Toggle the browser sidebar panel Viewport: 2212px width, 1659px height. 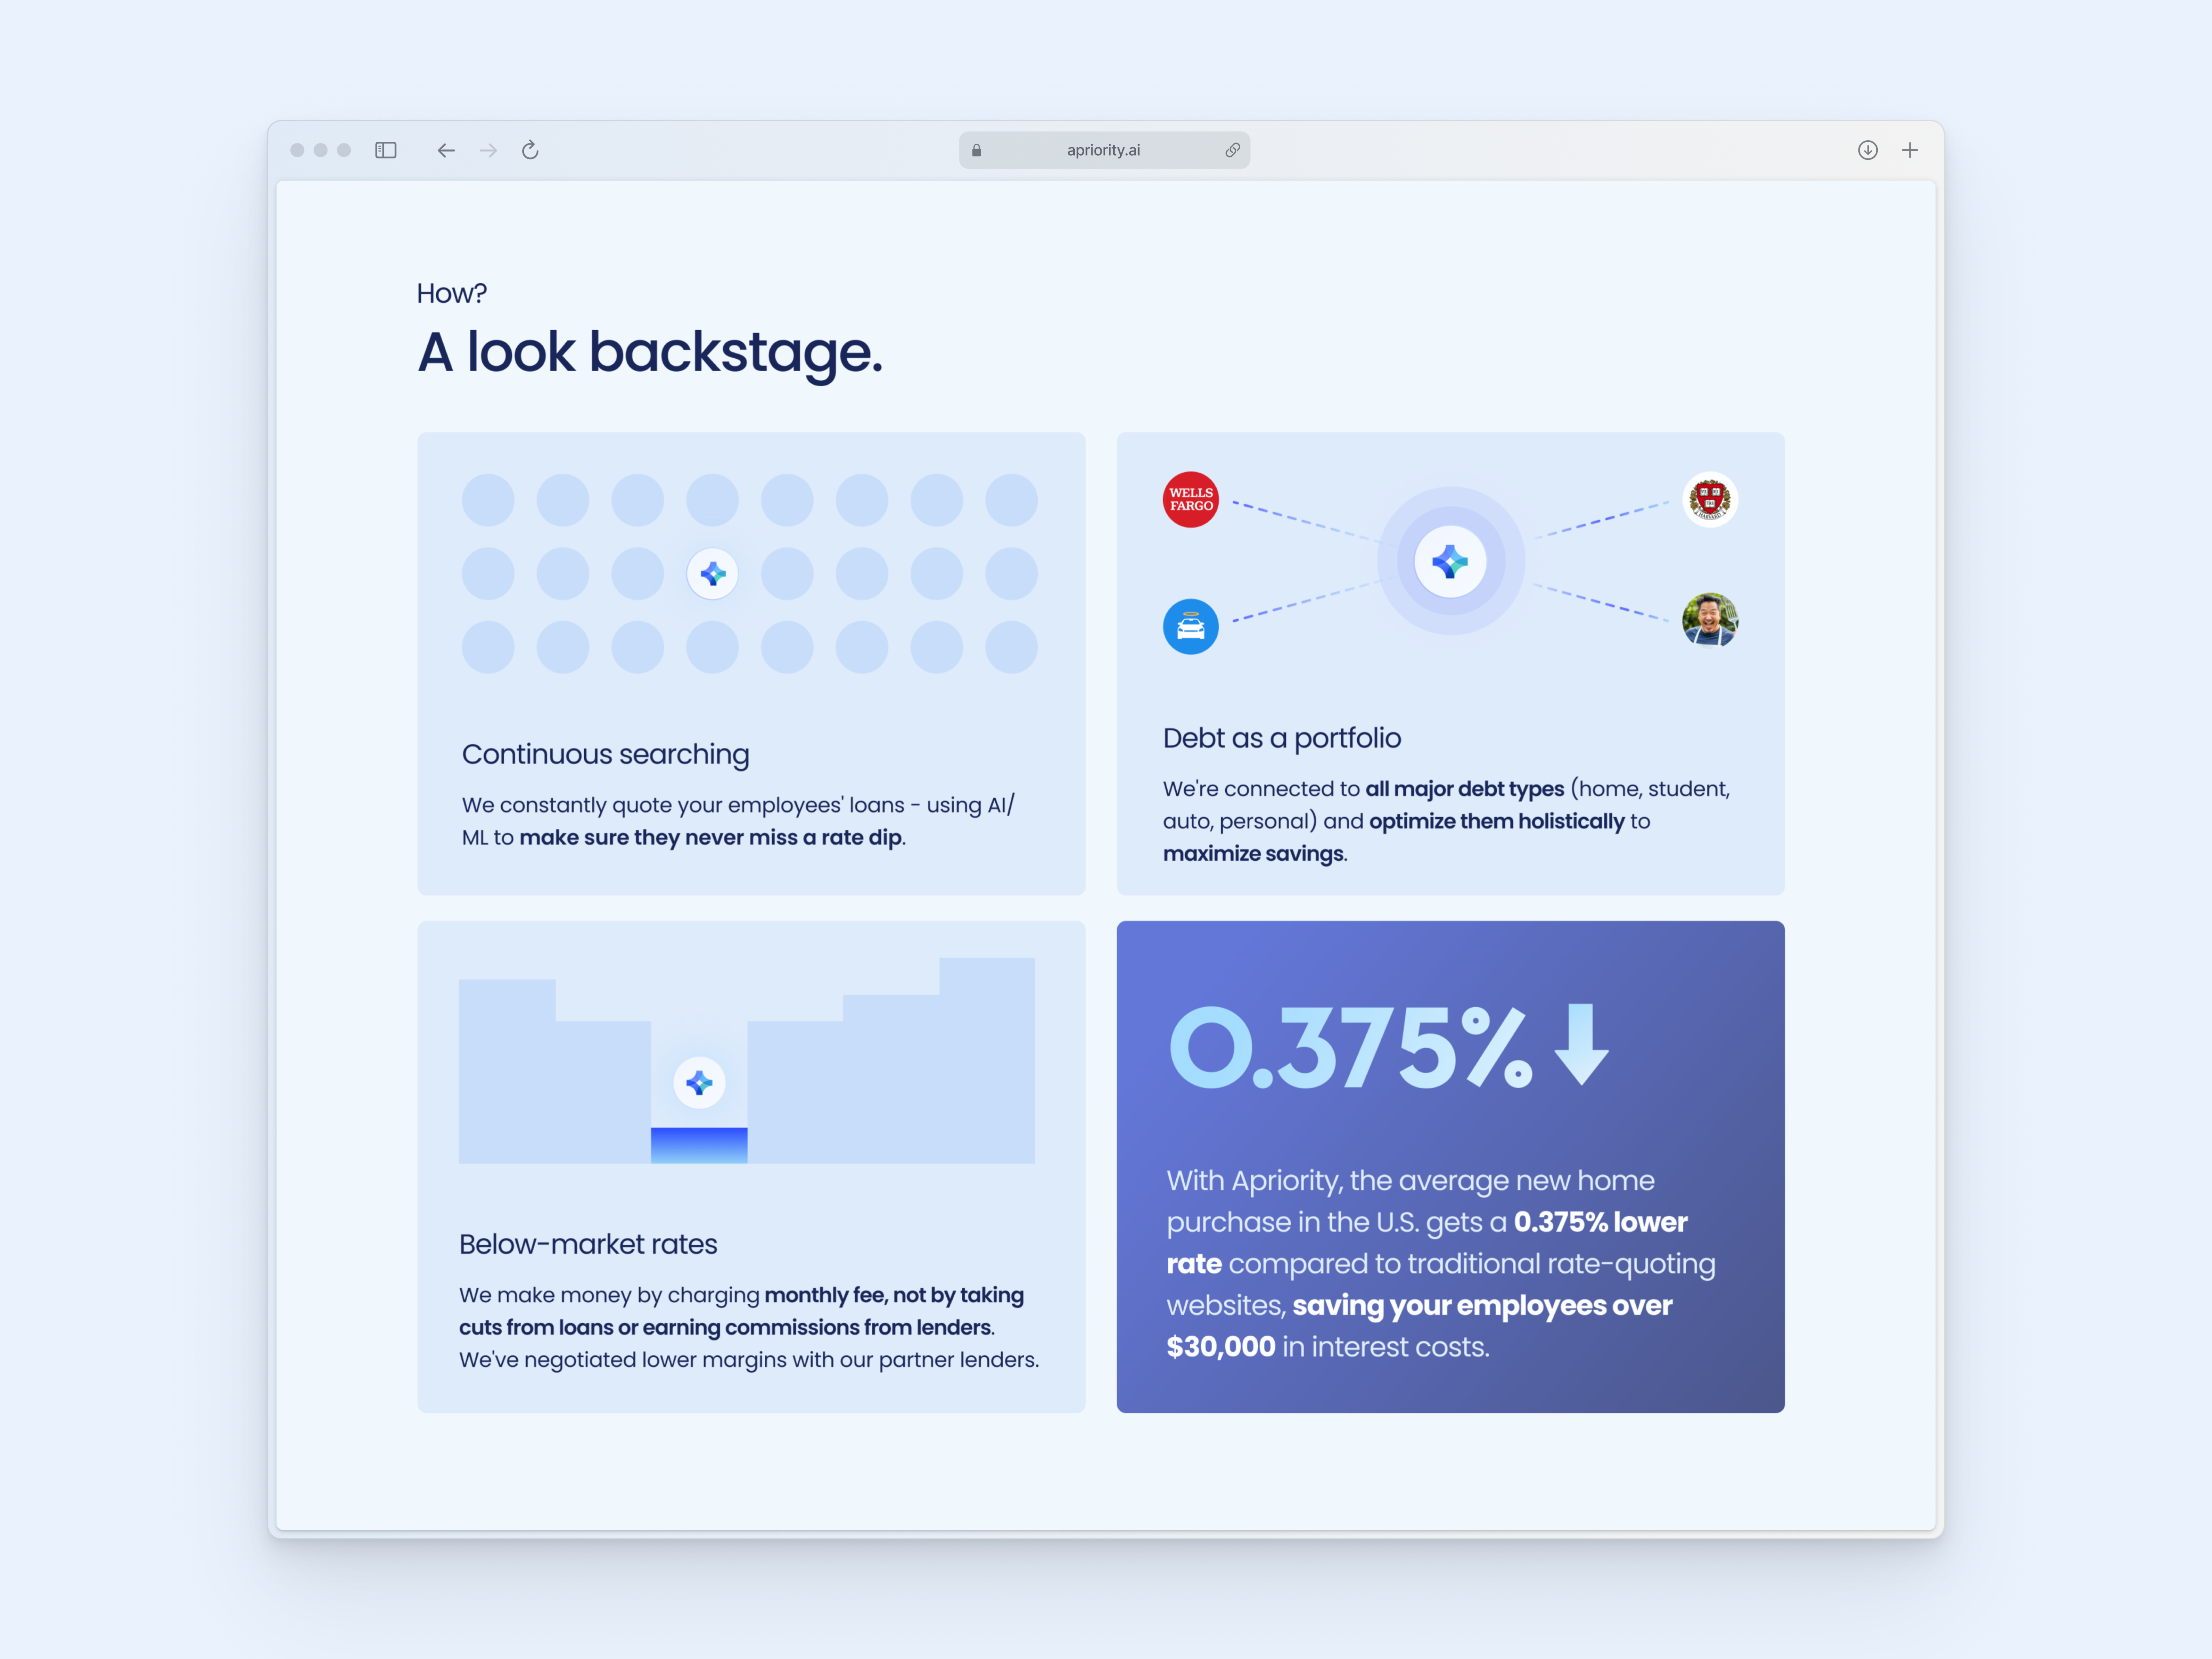click(x=386, y=150)
